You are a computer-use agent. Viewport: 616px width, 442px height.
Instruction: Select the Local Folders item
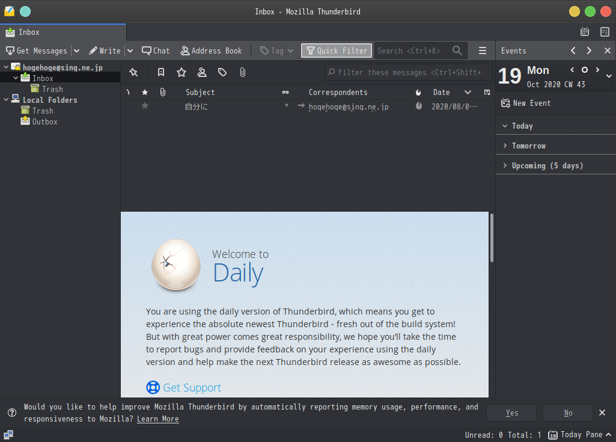[x=49, y=100]
